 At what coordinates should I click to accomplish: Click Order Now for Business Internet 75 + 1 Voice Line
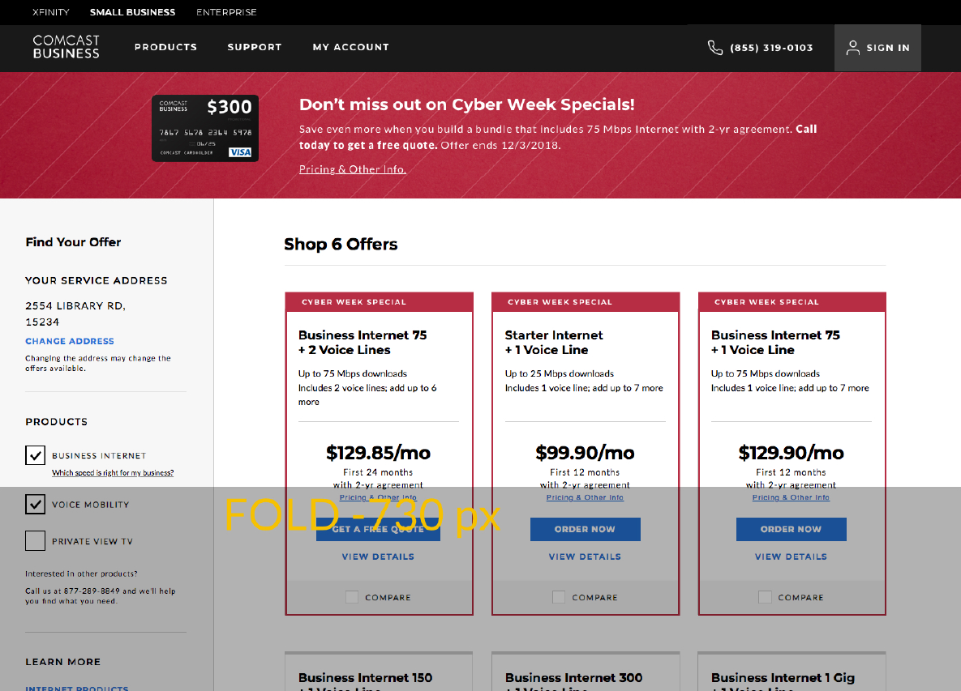pyautogui.click(x=791, y=529)
